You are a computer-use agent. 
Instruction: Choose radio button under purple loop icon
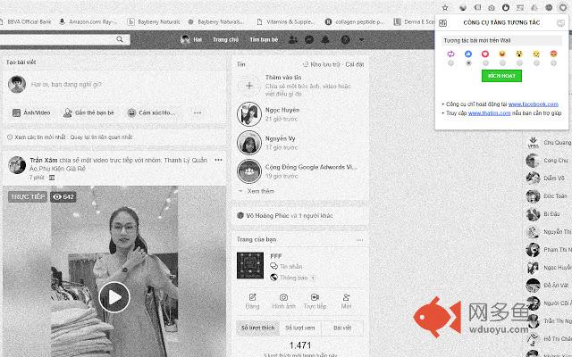click(451, 63)
